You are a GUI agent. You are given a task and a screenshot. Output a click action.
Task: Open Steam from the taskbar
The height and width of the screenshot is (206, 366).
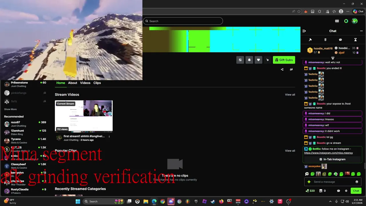tap(213, 201)
